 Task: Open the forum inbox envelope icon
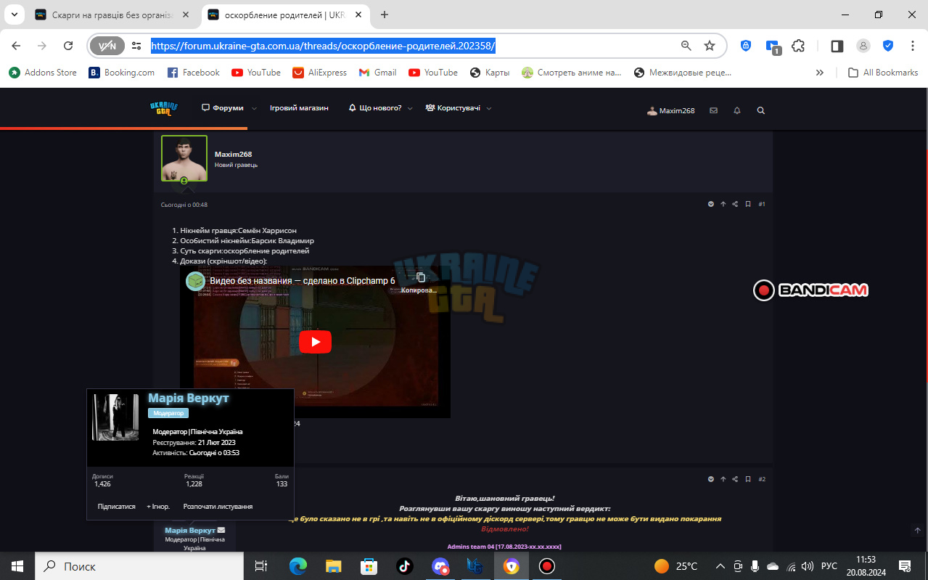click(x=713, y=110)
